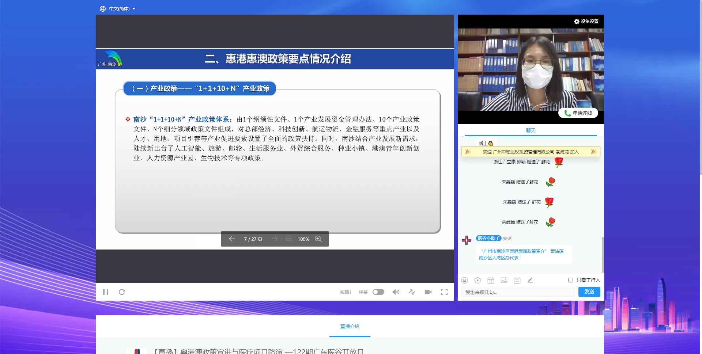Screen dimensions: 702x354
Task: Select 线路1 line switcher
Action: coord(346,292)
